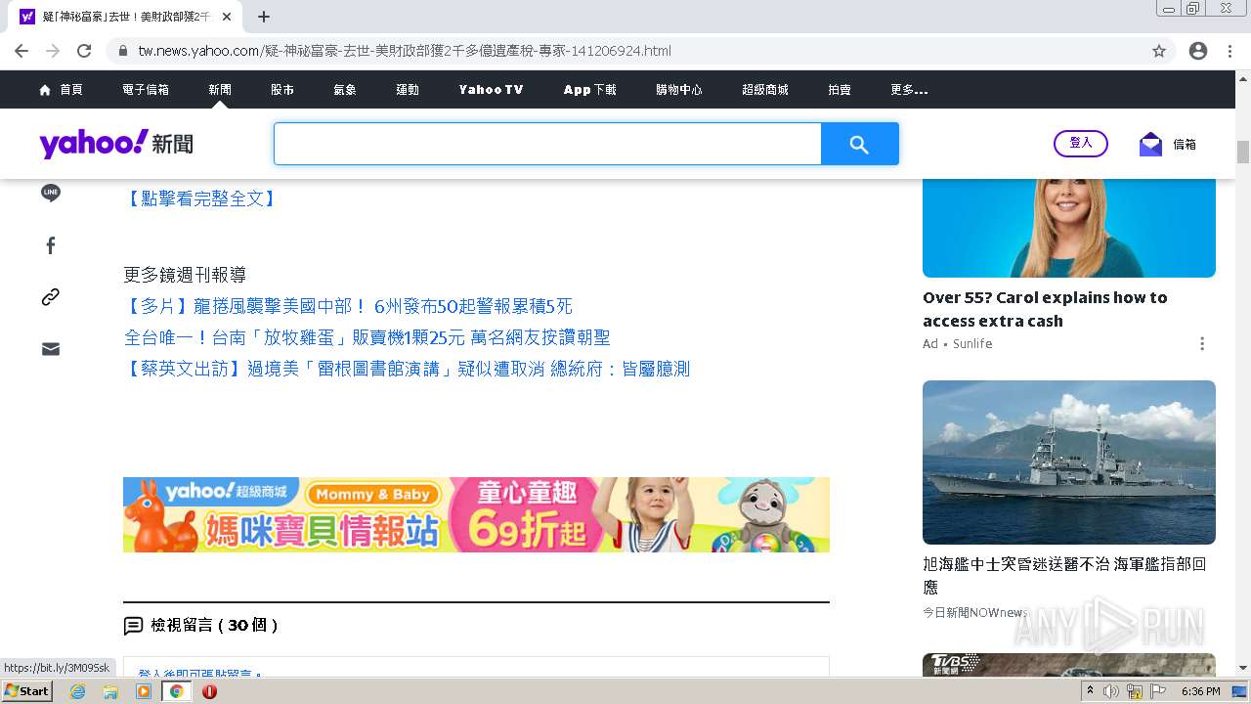Launch Internet Explorer from taskbar

78,691
